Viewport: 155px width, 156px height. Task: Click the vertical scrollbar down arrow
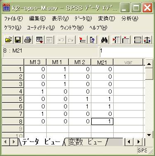tap(149, 135)
